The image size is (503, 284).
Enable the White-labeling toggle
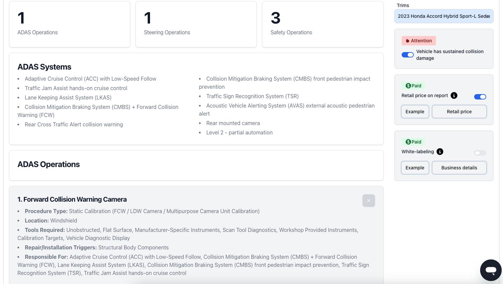480,153
